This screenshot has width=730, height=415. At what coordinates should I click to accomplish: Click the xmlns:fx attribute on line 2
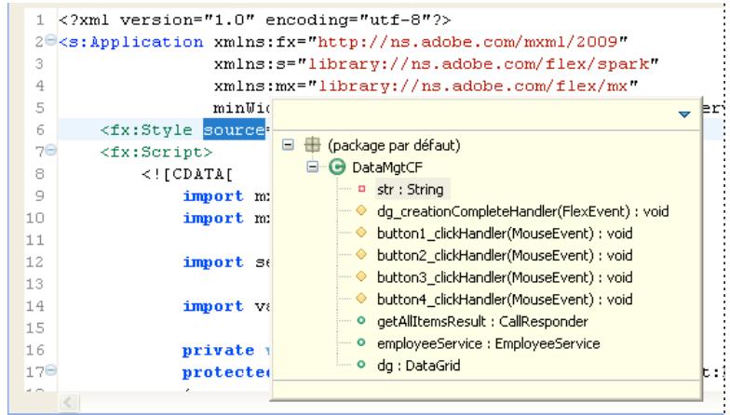(255, 42)
